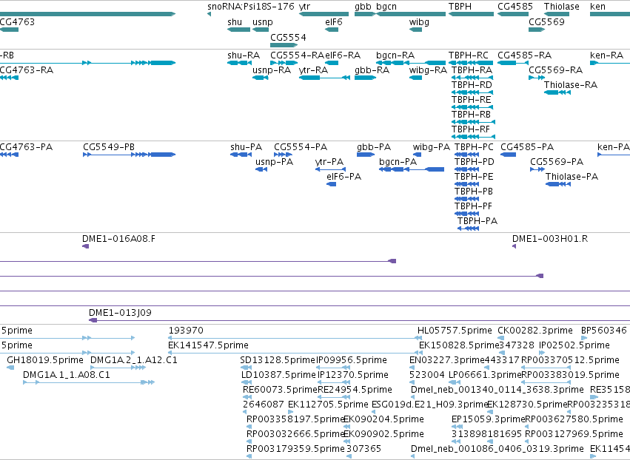Select the Thiolase-PA protein label
This screenshot has width=630, height=460.
tap(572, 177)
